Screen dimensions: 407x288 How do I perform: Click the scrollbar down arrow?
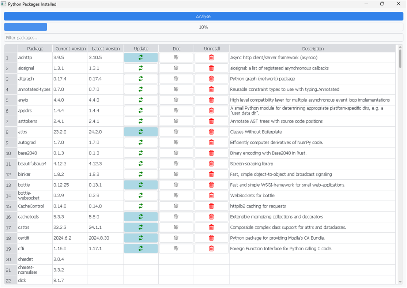tap(400, 282)
